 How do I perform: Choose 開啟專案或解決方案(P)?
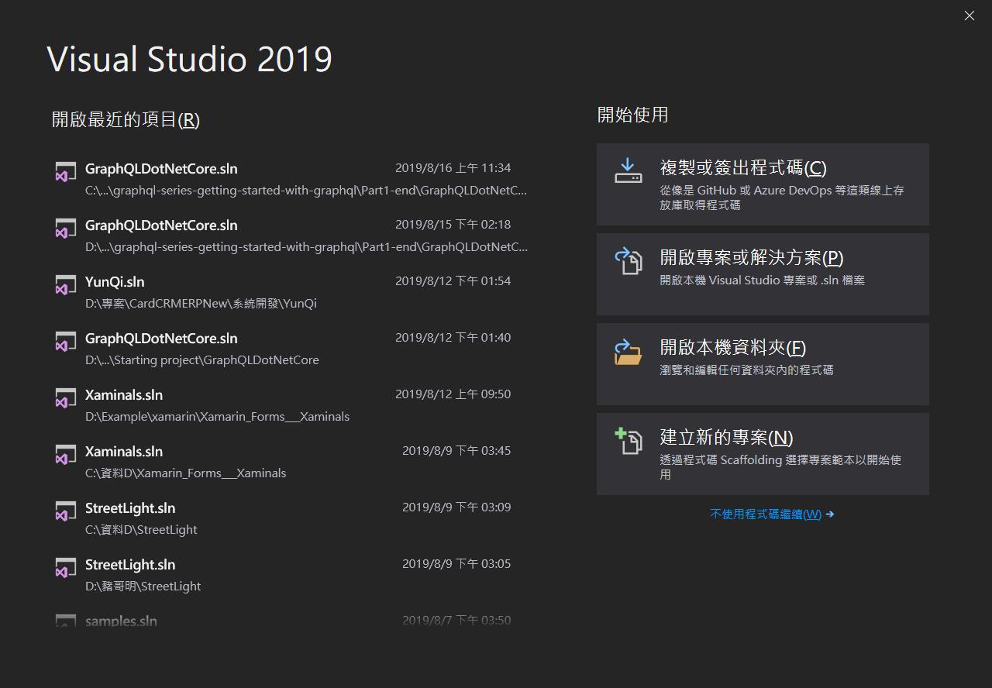(x=763, y=274)
